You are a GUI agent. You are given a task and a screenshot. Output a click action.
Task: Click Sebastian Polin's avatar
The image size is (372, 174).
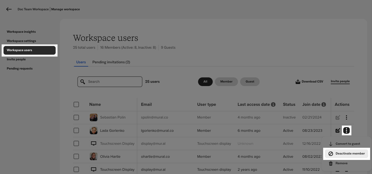pos(94,117)
